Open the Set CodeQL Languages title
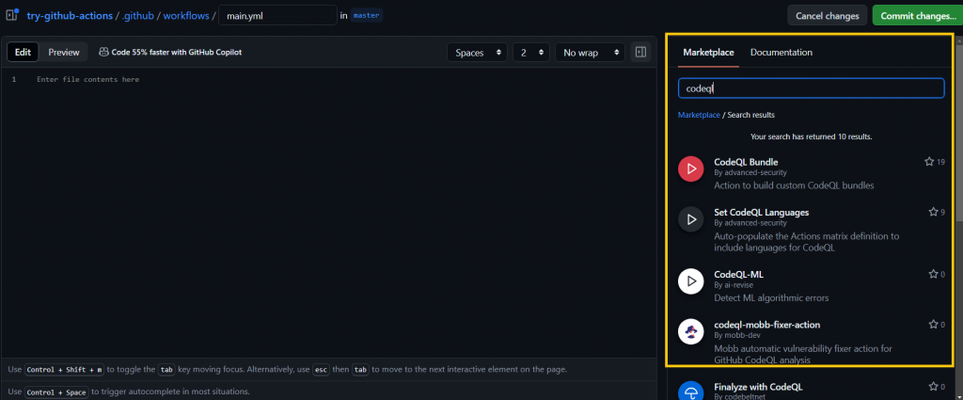The width and height of the screenshot is (963, 400). tap(762, 212)
